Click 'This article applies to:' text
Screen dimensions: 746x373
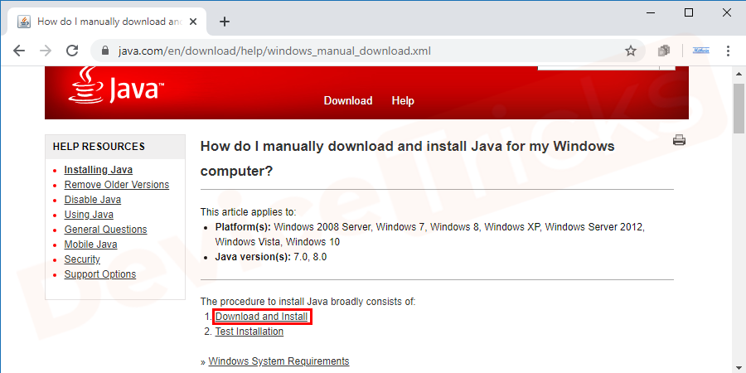(249, 211)
